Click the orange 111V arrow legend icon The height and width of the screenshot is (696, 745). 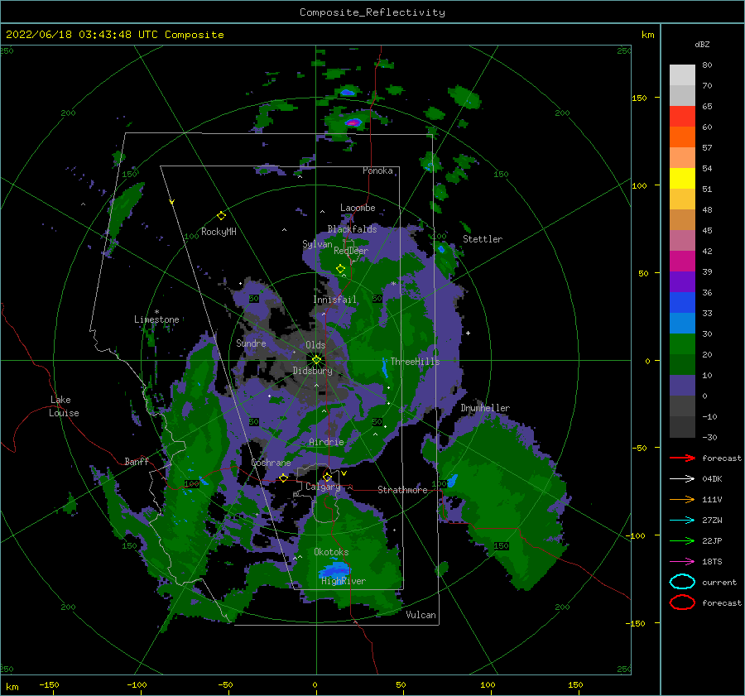coord(682,499)
